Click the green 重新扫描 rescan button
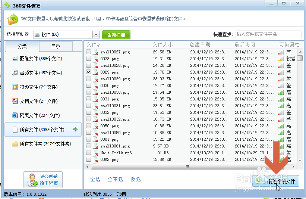This screenshot has width=306, height=199. [116, 35]
